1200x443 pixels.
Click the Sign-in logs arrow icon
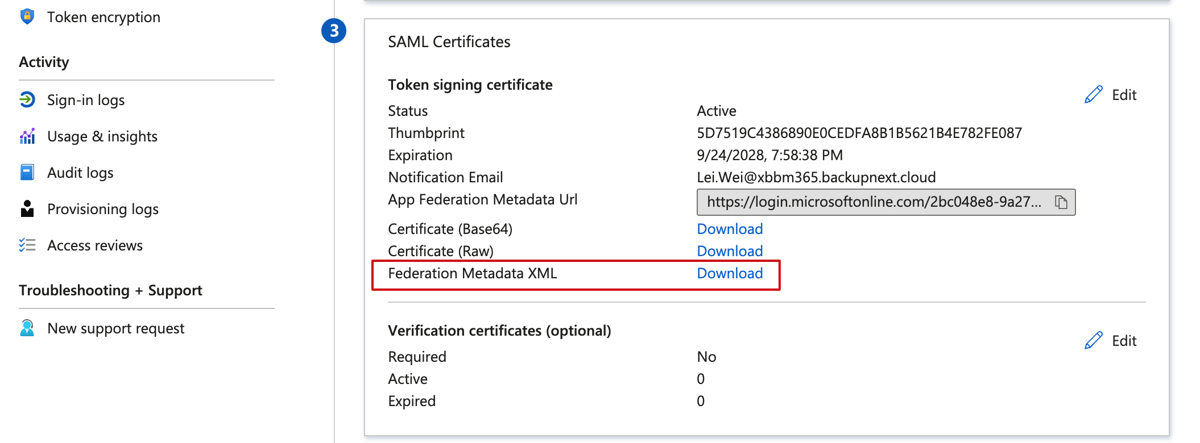pyautogui.click(x=27, y=100)
